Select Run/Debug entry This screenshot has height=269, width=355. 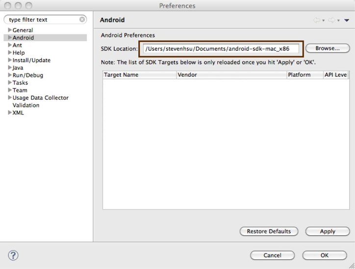click(x=28, y=75)
